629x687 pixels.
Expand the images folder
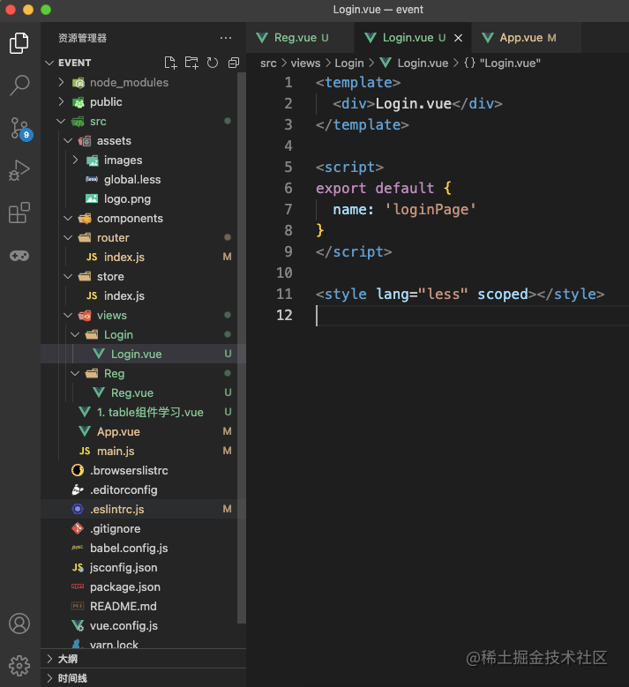coord(143,160)
